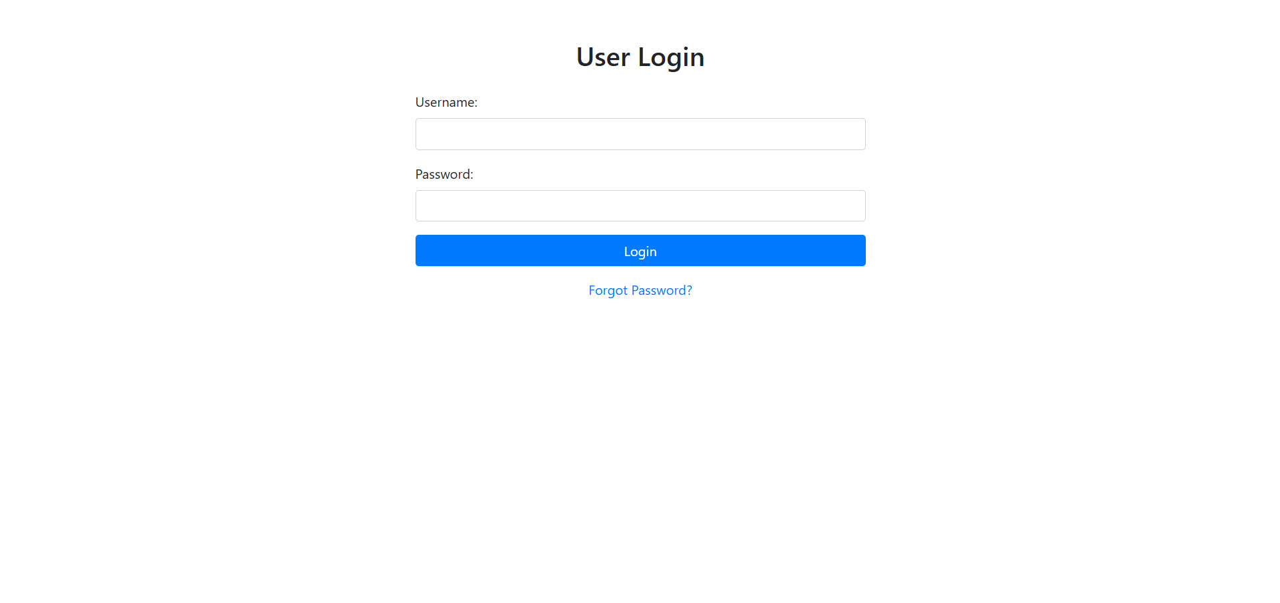Activate the wide blue Login bar
The width and height of the screenshot is (1280, 603).
(x=640, y=250)
